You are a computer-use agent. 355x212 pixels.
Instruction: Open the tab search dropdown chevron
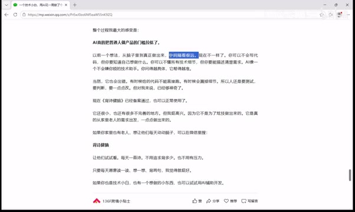click(x=6, y=5)
